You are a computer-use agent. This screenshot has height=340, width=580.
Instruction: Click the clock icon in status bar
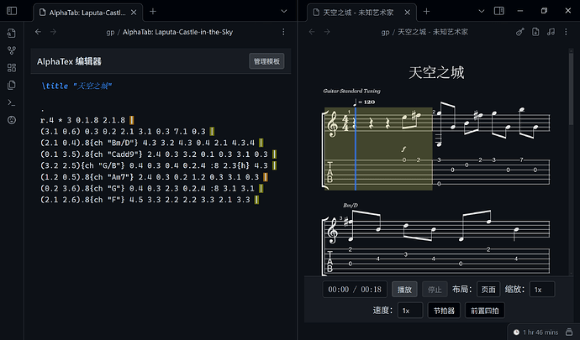pos(516,332)
